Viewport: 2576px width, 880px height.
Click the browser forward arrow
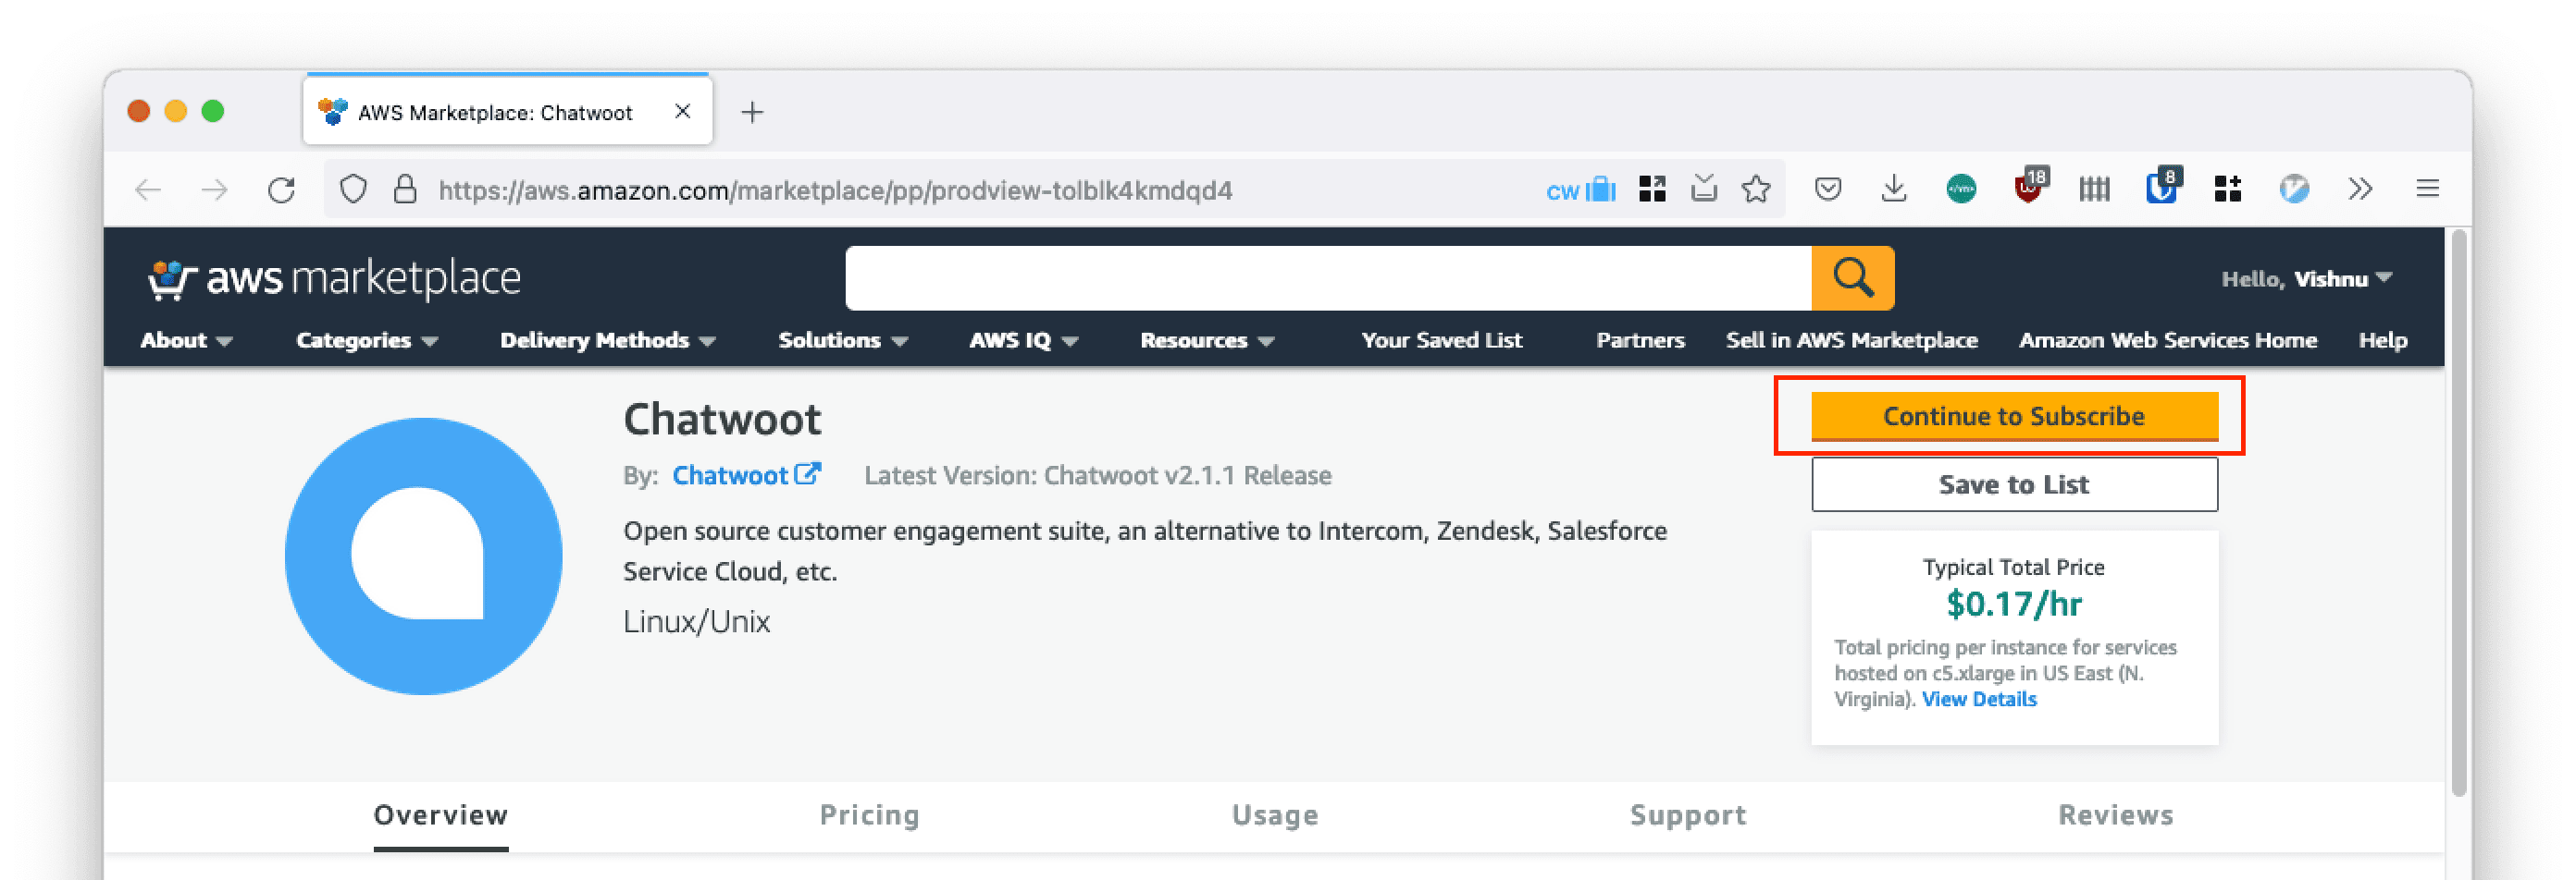click(x=214, y=189)
